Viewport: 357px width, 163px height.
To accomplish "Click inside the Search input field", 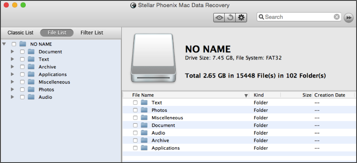I will click(x=299, y=17).
